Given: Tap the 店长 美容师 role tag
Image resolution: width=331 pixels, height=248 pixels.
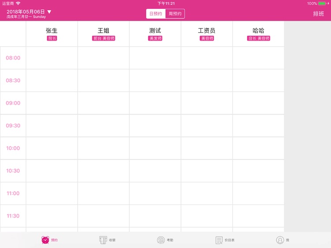Looking at the screenshot, I should [259, 38].
